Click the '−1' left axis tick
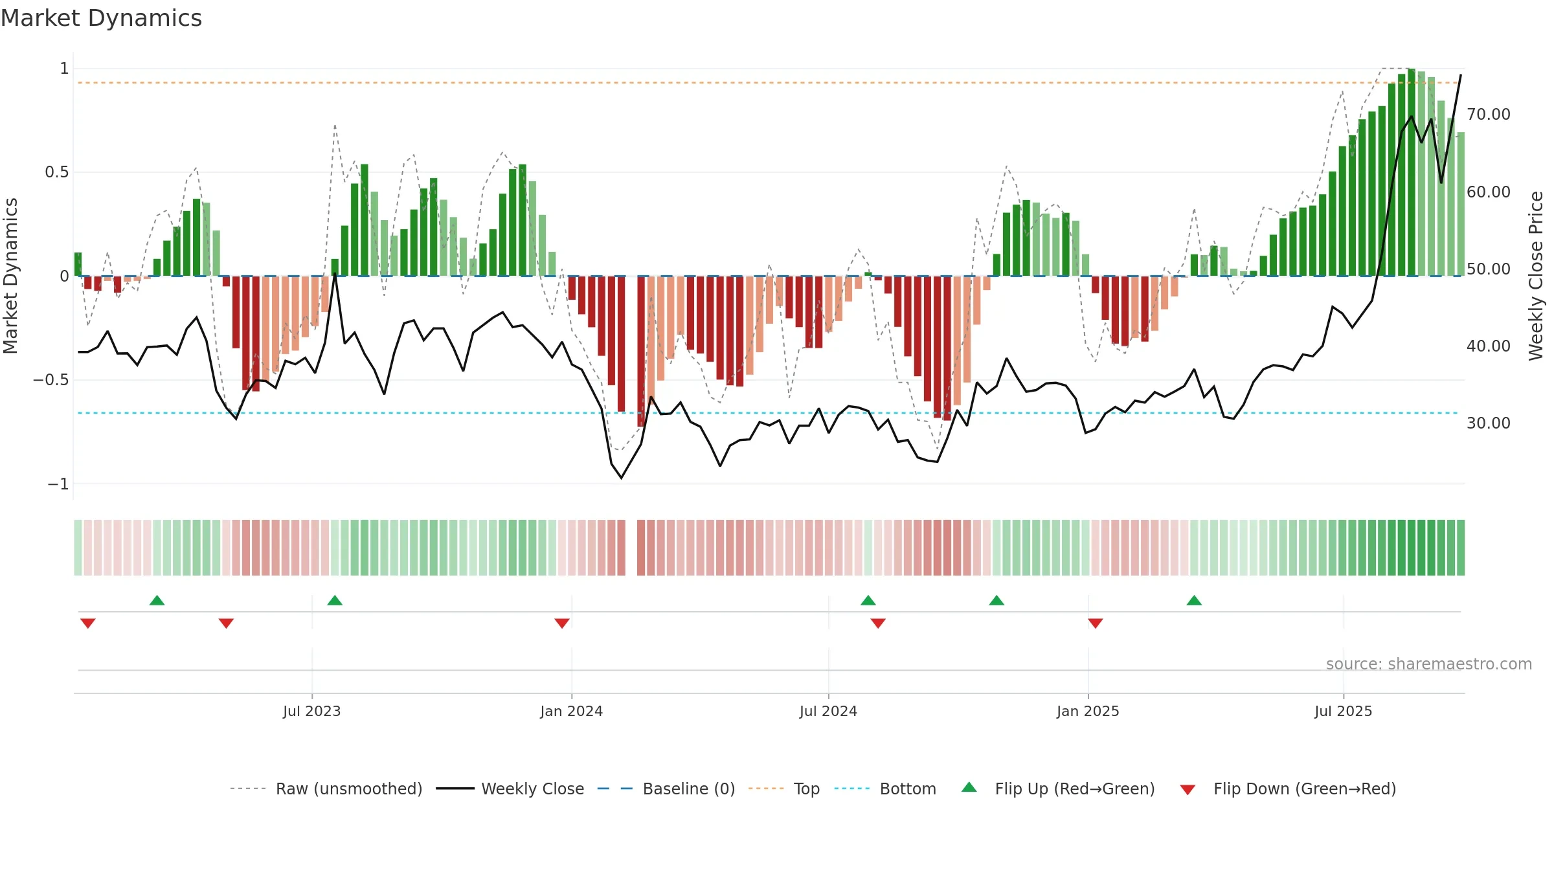This screenshot has width=1554, height=874. 58,484
